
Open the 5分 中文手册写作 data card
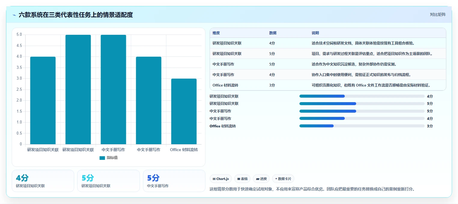point(174,181)
